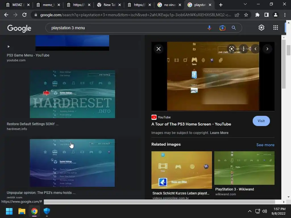Open the preview image three-dot options

244,49
